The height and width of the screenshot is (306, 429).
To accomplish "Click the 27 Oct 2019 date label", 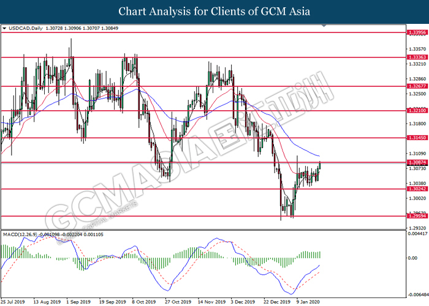I will click(x=178, y=302).
